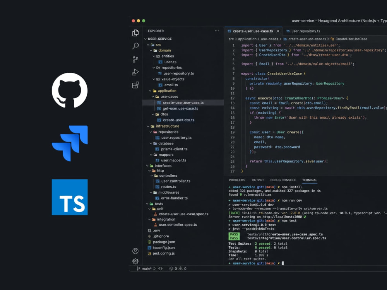Click the use-cases breadcrumb segment
This screenshot has height=290, width=387.
pyautogui.click(x=269, y=39)
